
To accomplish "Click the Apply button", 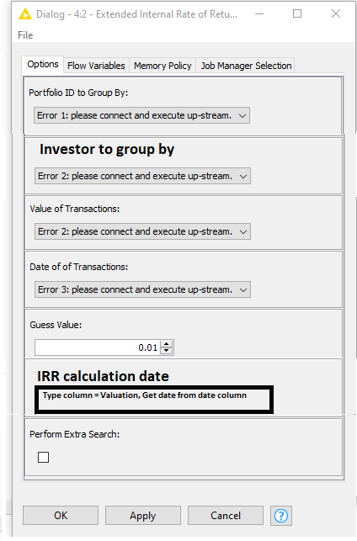I will [143, 516].
